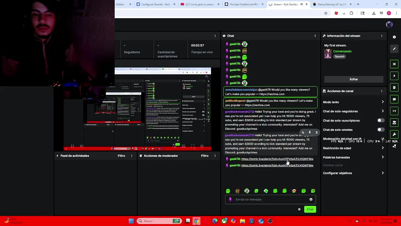Image resolution: width=401 pixels, height=226 pixels.
Task: Click username politicalhopxvi in chat
Action: 235,101
